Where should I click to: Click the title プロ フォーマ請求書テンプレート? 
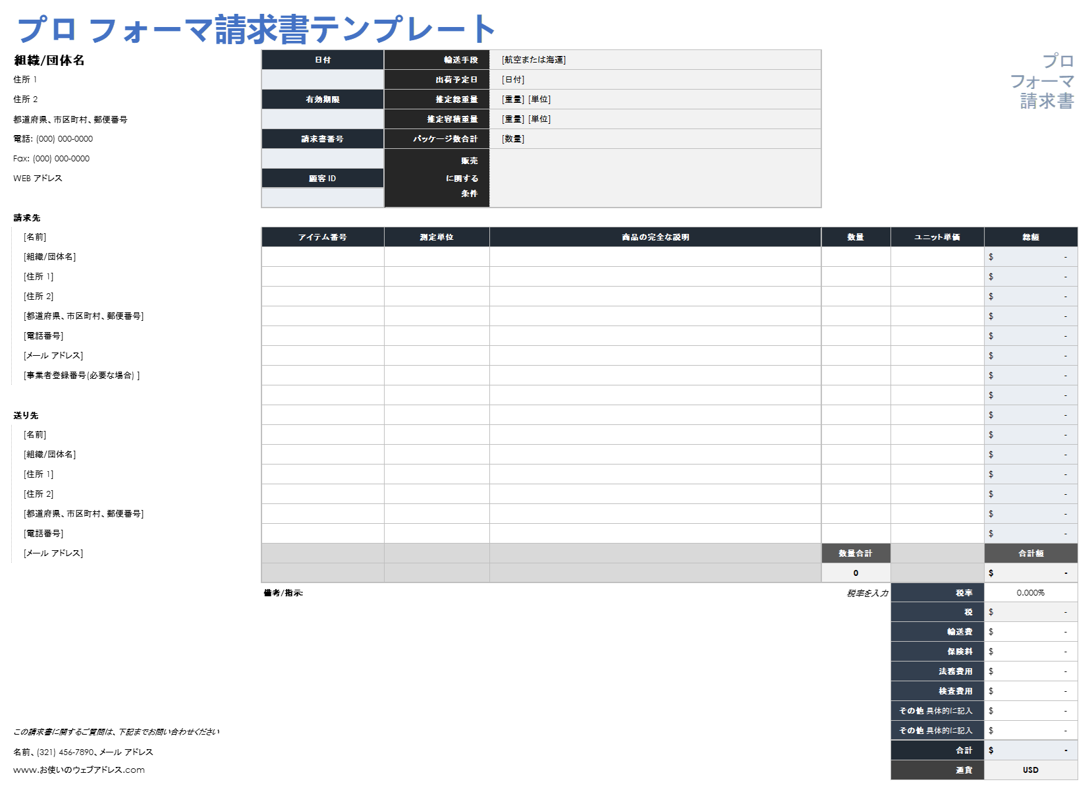(256, 29)
